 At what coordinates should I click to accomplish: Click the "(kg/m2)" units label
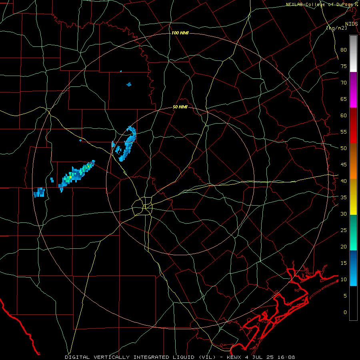click(x=336, y=28)
